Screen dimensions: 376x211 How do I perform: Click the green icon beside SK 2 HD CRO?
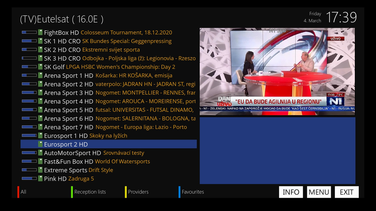click(x=41, y=50)
